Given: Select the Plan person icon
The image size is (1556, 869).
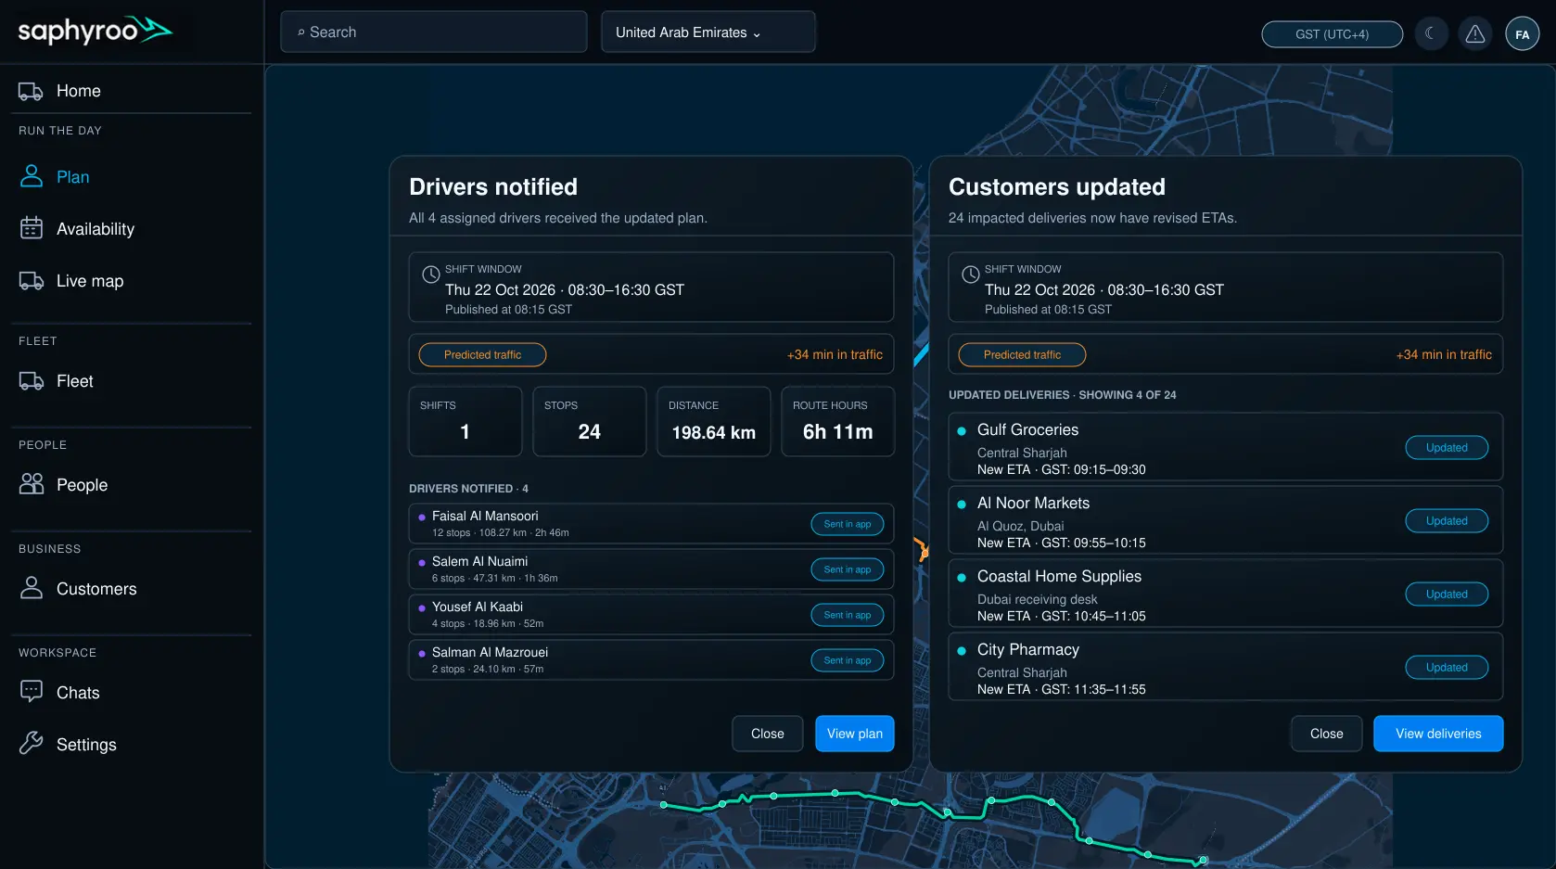Looking at the screenshot, I should 32,176.
